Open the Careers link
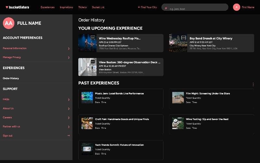 (x=7, y=117)
